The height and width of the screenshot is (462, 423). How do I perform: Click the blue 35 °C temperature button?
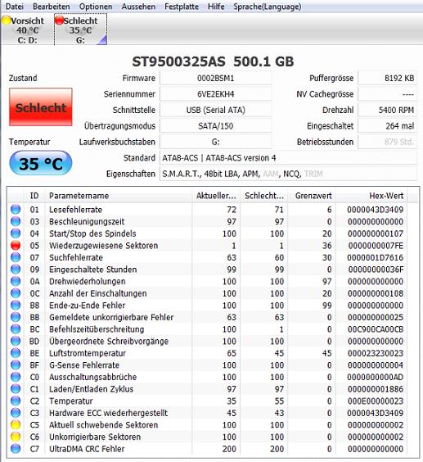pos(41,163)
